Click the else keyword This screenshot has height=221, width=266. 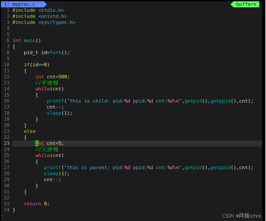coord(30,131)
